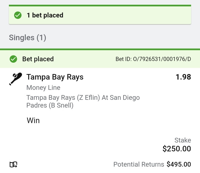This screenshot has height=173, width=200.
Task: Click the green top border of confirmation banner
Action: tap(100, 5)
